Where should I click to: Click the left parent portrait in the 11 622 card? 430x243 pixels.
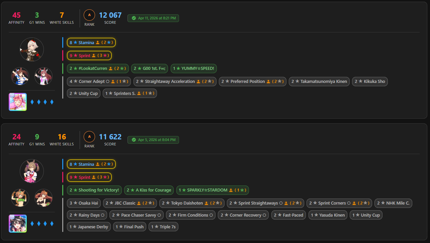20,198
